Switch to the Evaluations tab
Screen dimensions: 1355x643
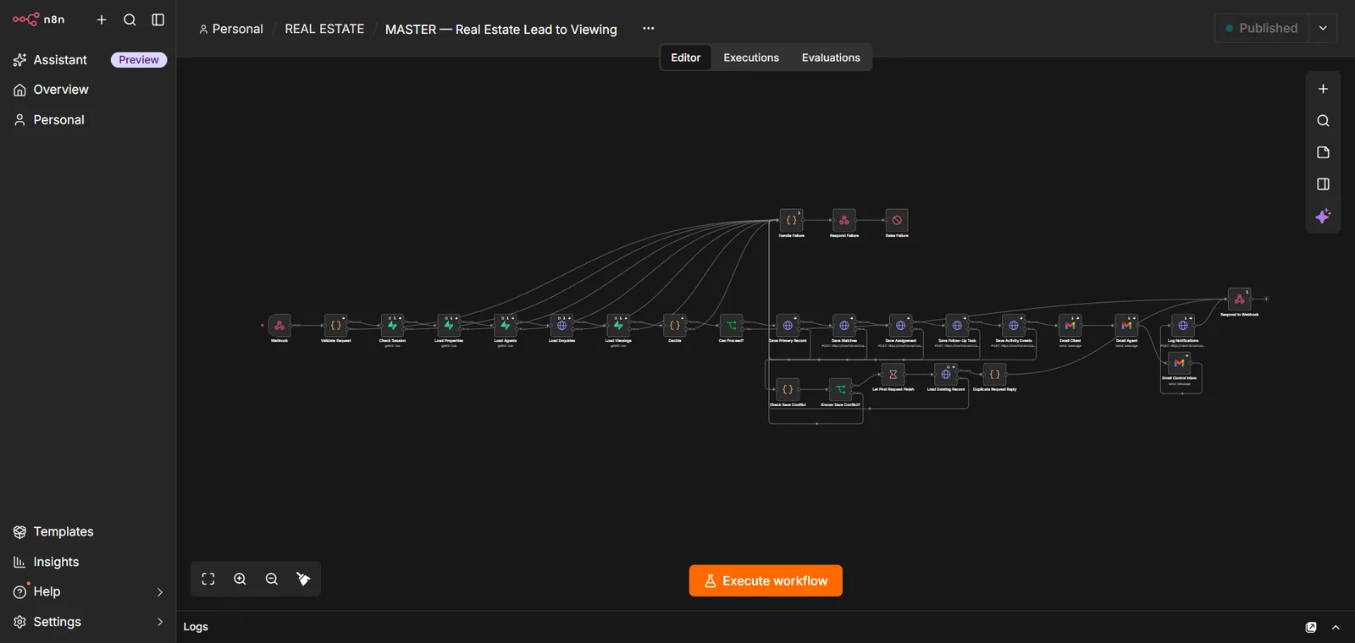pyautogui.click(x=831, y=58)
